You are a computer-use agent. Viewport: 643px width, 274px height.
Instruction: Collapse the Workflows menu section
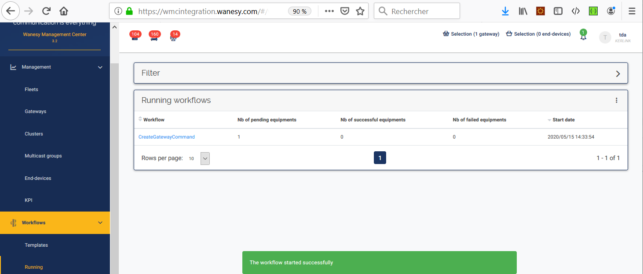(100, 223)
